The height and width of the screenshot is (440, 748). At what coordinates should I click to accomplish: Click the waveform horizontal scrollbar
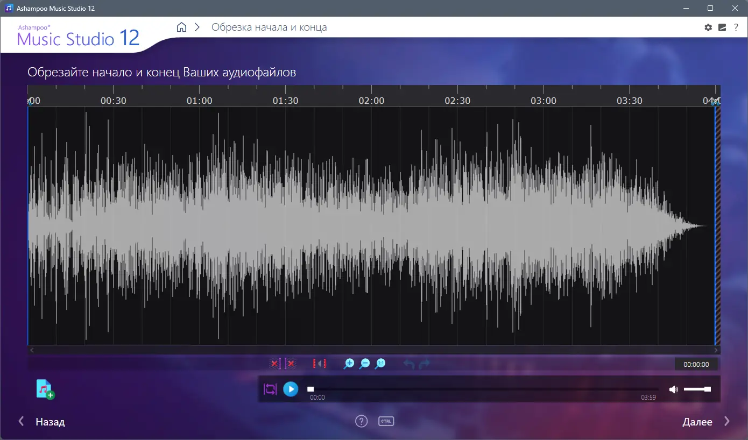[x=373, y=350]
